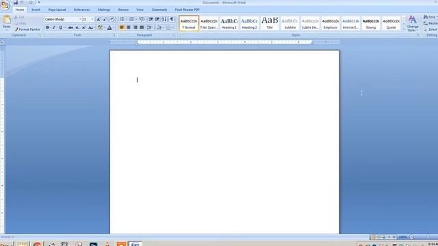
Task: Toggle Underline formatting
Action: (x=60, y=27)
